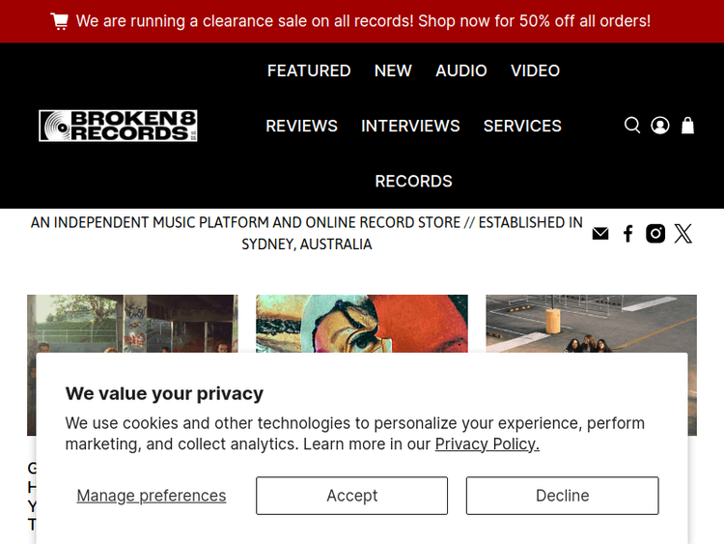Select Services in the navigation
The image size is (724, 544).
point(522,126)
